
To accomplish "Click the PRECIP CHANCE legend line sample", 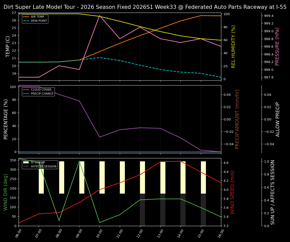I will (x=26, y=94).
